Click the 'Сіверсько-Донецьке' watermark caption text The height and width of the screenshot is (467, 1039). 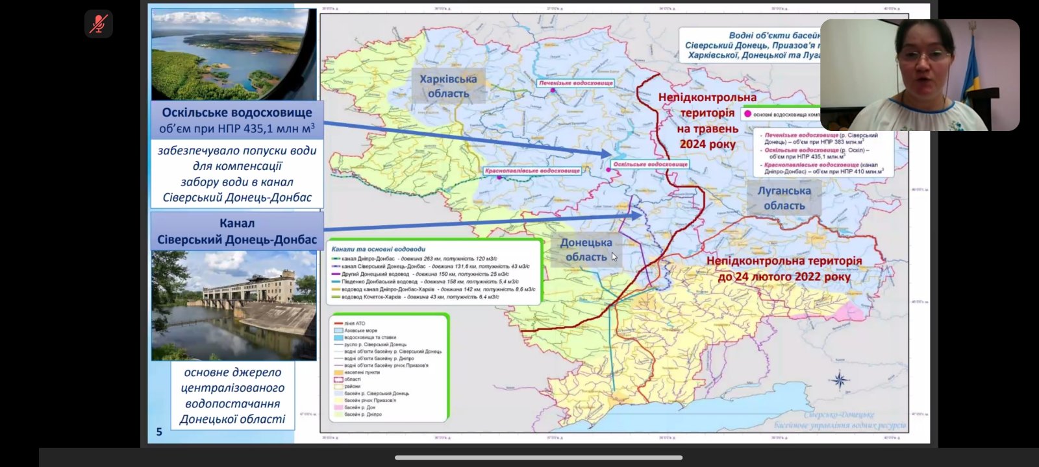coord(839,415)
